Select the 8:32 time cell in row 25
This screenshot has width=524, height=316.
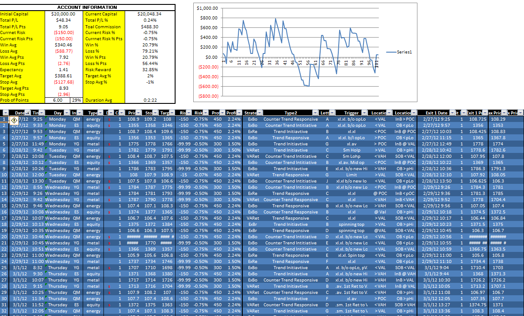click(x=38, y=267)
